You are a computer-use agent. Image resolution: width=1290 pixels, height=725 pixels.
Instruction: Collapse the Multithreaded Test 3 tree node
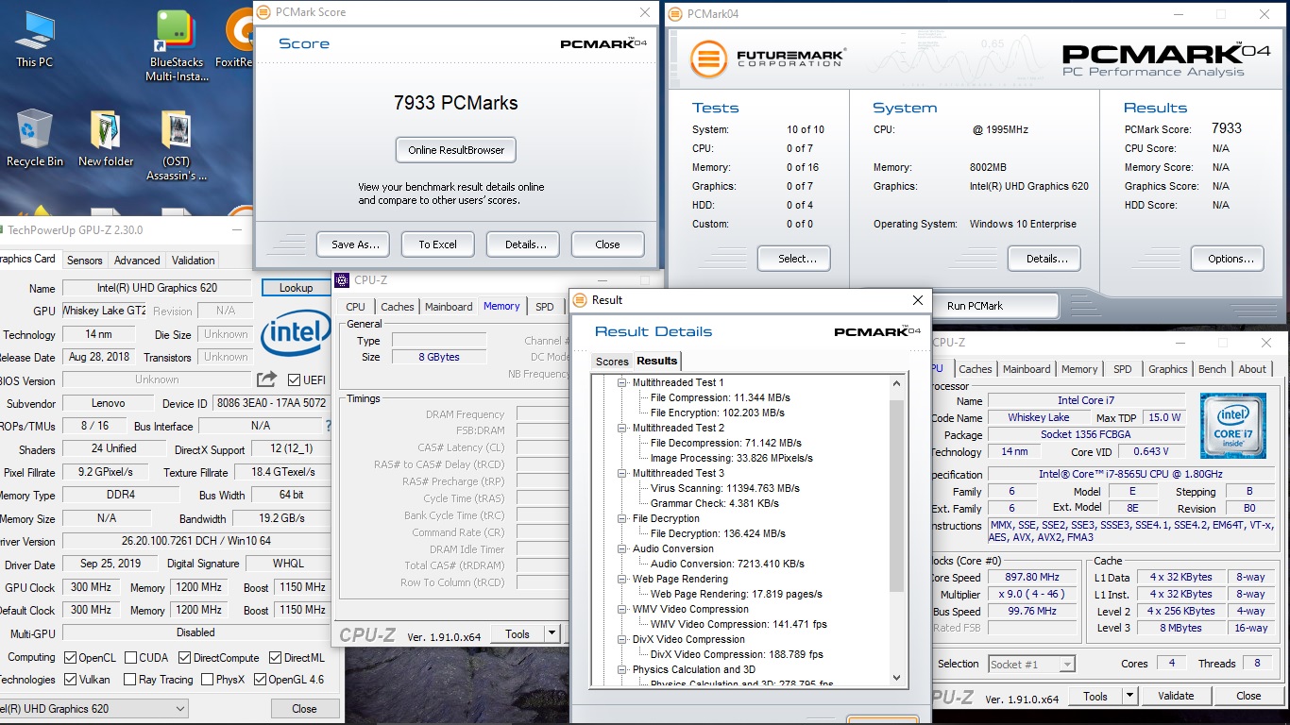(622, 473)
